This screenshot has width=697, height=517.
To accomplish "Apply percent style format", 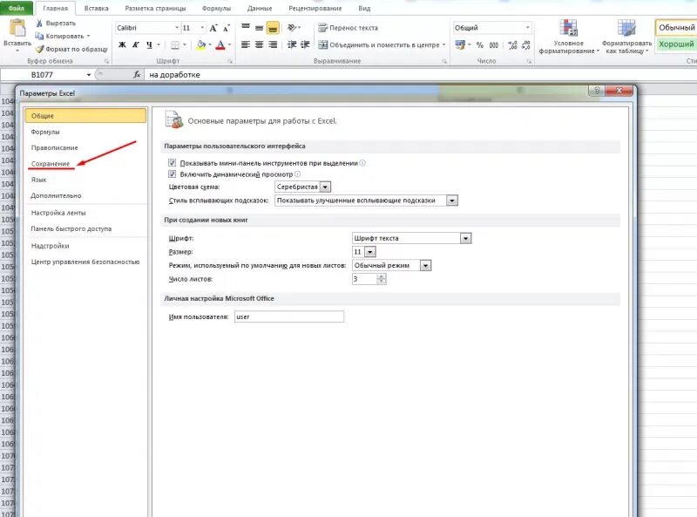I will tap(480, 45).
